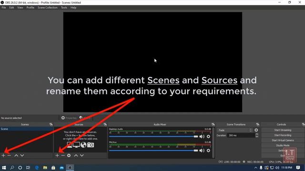Pop out the Scene Transitions dock
This screenshot has width=305, height=171.
[257, 124]
